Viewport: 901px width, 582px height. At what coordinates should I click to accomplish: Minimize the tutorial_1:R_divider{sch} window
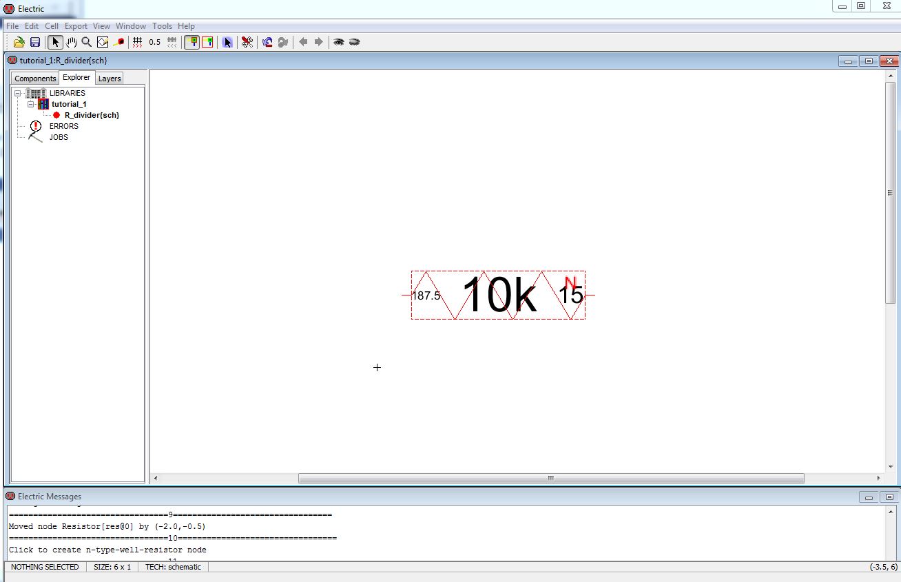pyautogui.click(x=848, y=61)
